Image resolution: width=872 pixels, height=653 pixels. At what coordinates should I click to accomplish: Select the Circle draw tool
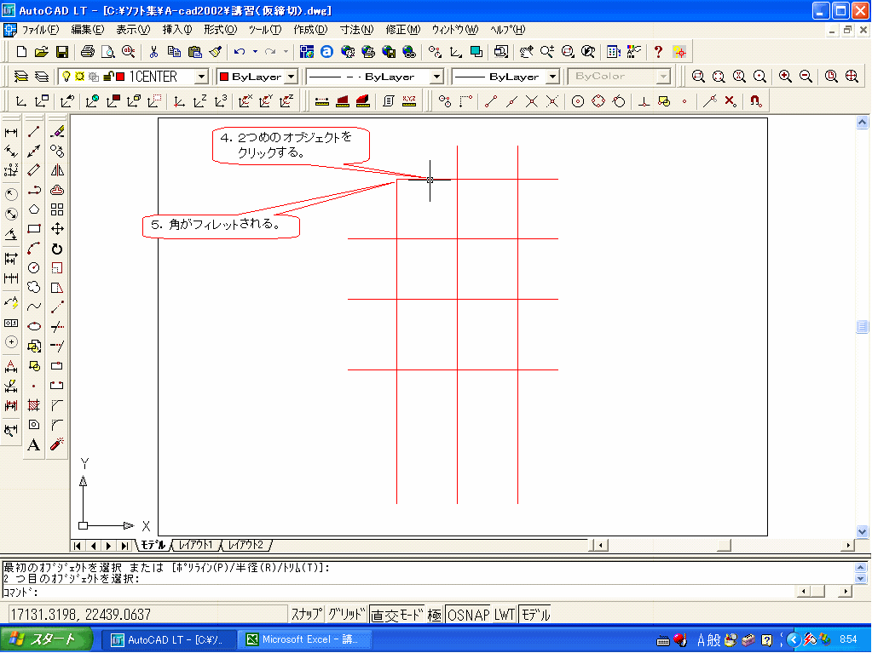pyautogui.click(x=34, y=267)
